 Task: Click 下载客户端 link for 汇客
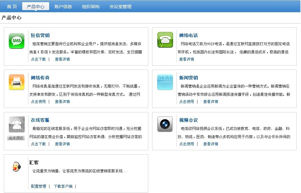63,186
